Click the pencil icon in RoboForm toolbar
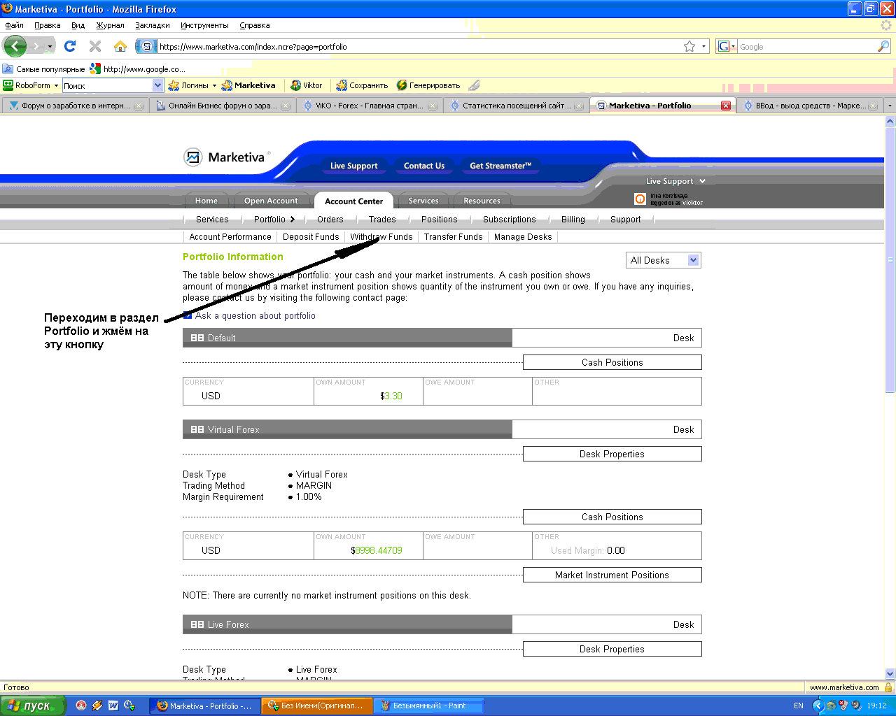 coord(474,85)
